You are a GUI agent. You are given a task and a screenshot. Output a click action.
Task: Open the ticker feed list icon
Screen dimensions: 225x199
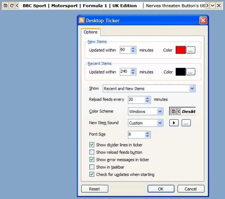(x=6, y=6)
